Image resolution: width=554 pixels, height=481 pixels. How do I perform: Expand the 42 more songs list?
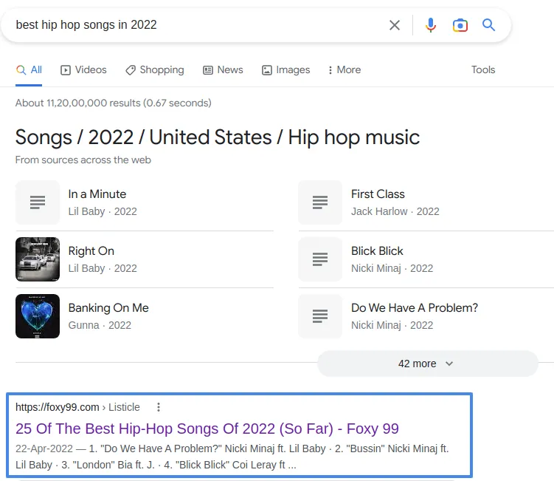[428, 364]
